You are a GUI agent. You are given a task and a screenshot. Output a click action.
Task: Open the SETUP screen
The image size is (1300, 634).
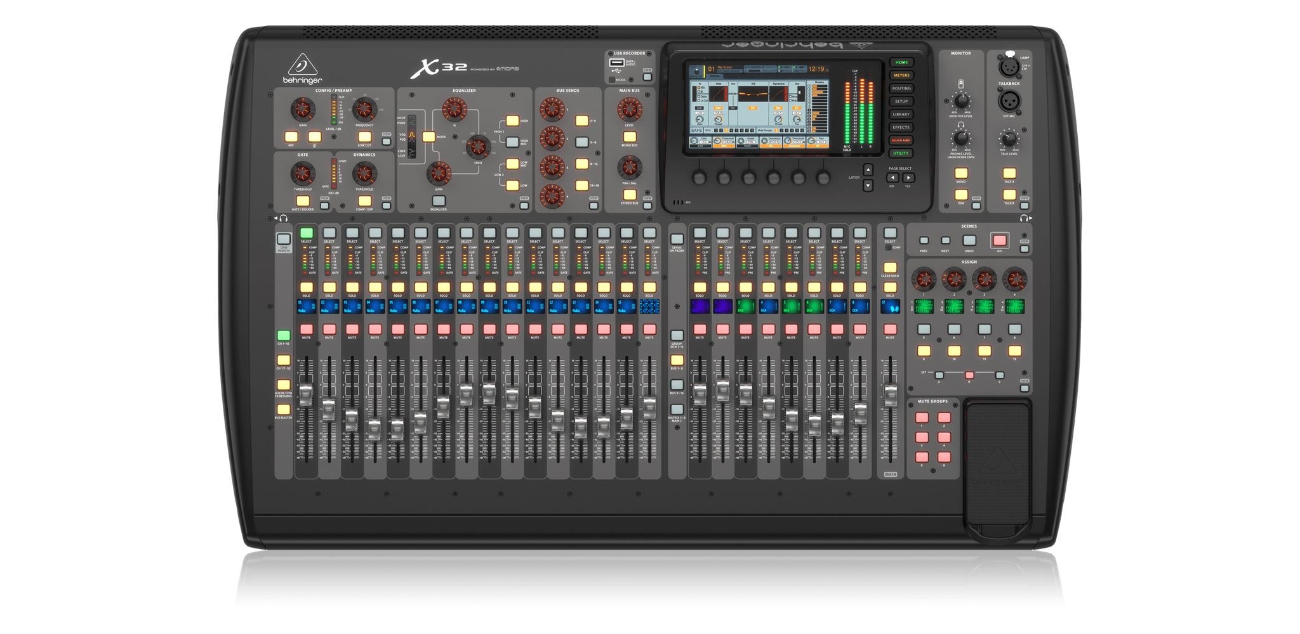[x=901, y=101]
